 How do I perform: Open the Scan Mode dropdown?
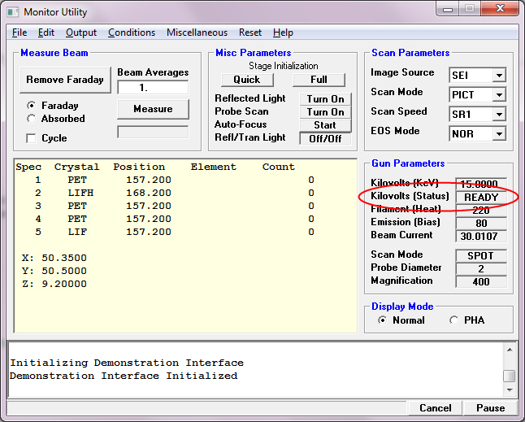498,95
